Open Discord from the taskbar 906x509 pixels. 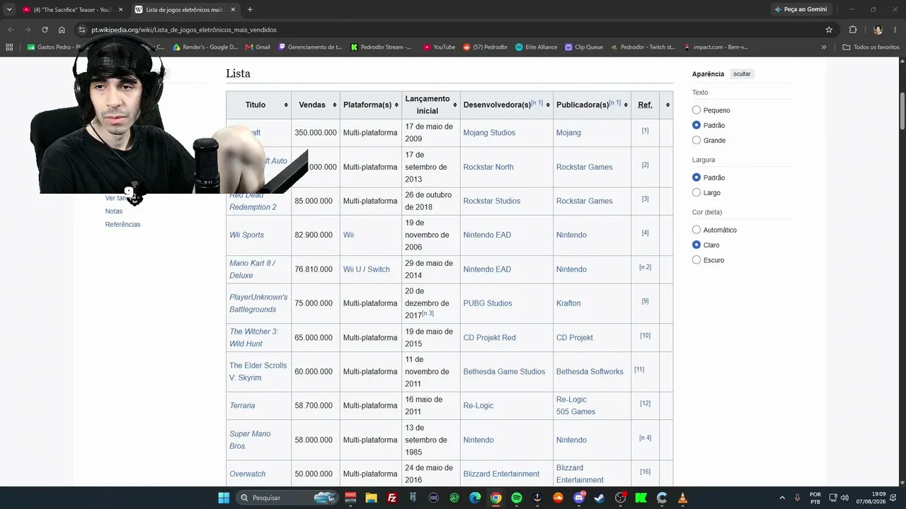click(x=579, y=498)
